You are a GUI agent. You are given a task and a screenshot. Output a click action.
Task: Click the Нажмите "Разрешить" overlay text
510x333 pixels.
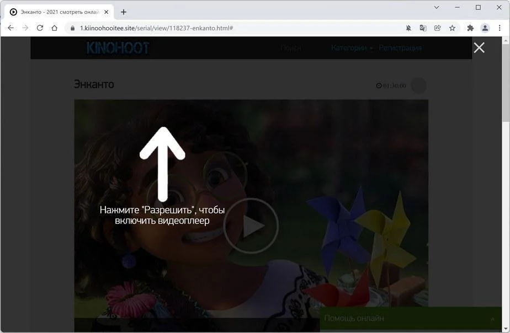(x=162, y=215)
